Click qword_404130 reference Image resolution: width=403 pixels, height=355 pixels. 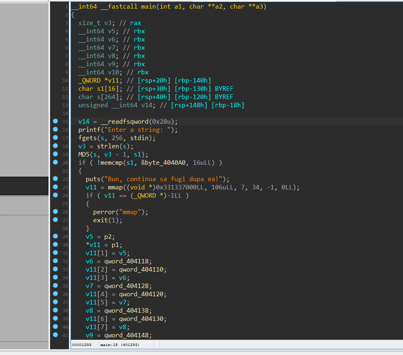(x=141, y=319)
